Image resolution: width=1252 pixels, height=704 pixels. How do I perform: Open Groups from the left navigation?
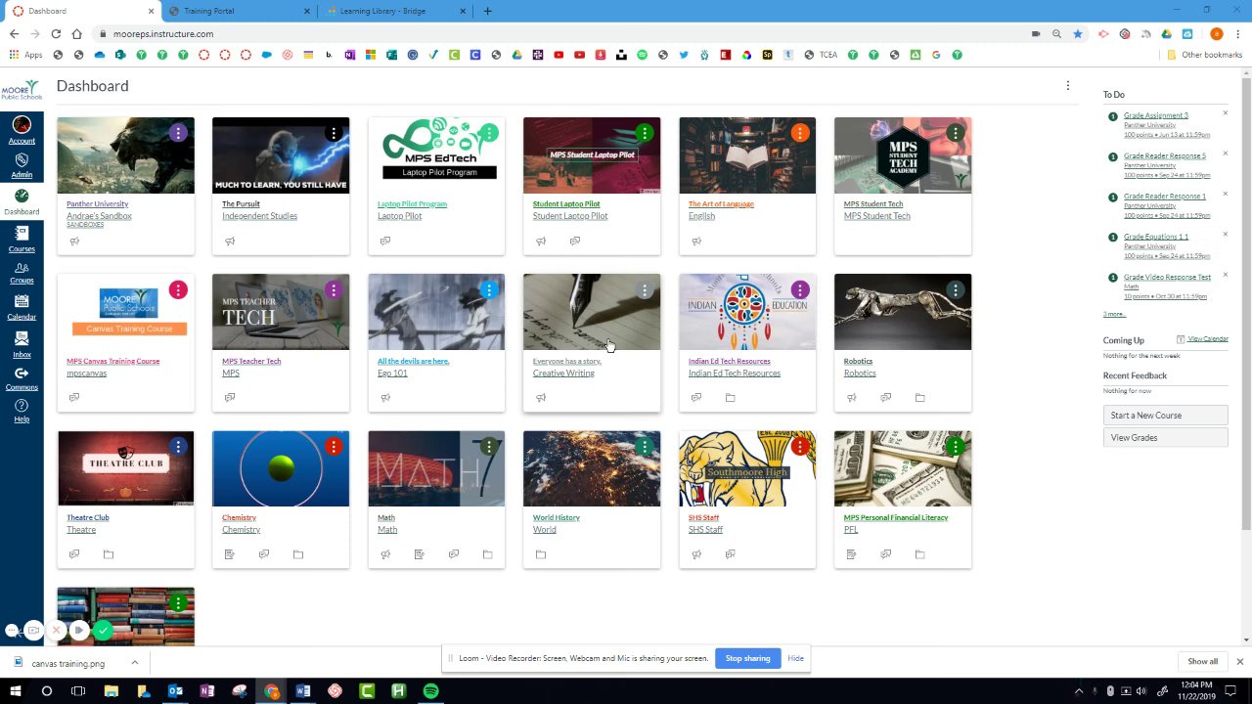click(x=22, y=273)
